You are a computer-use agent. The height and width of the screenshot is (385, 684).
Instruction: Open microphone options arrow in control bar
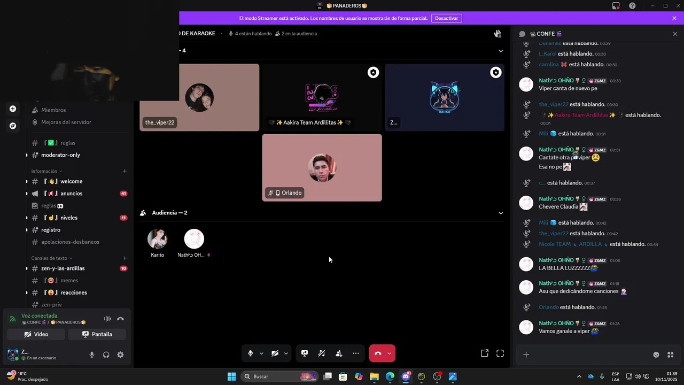tap(261, 353)
